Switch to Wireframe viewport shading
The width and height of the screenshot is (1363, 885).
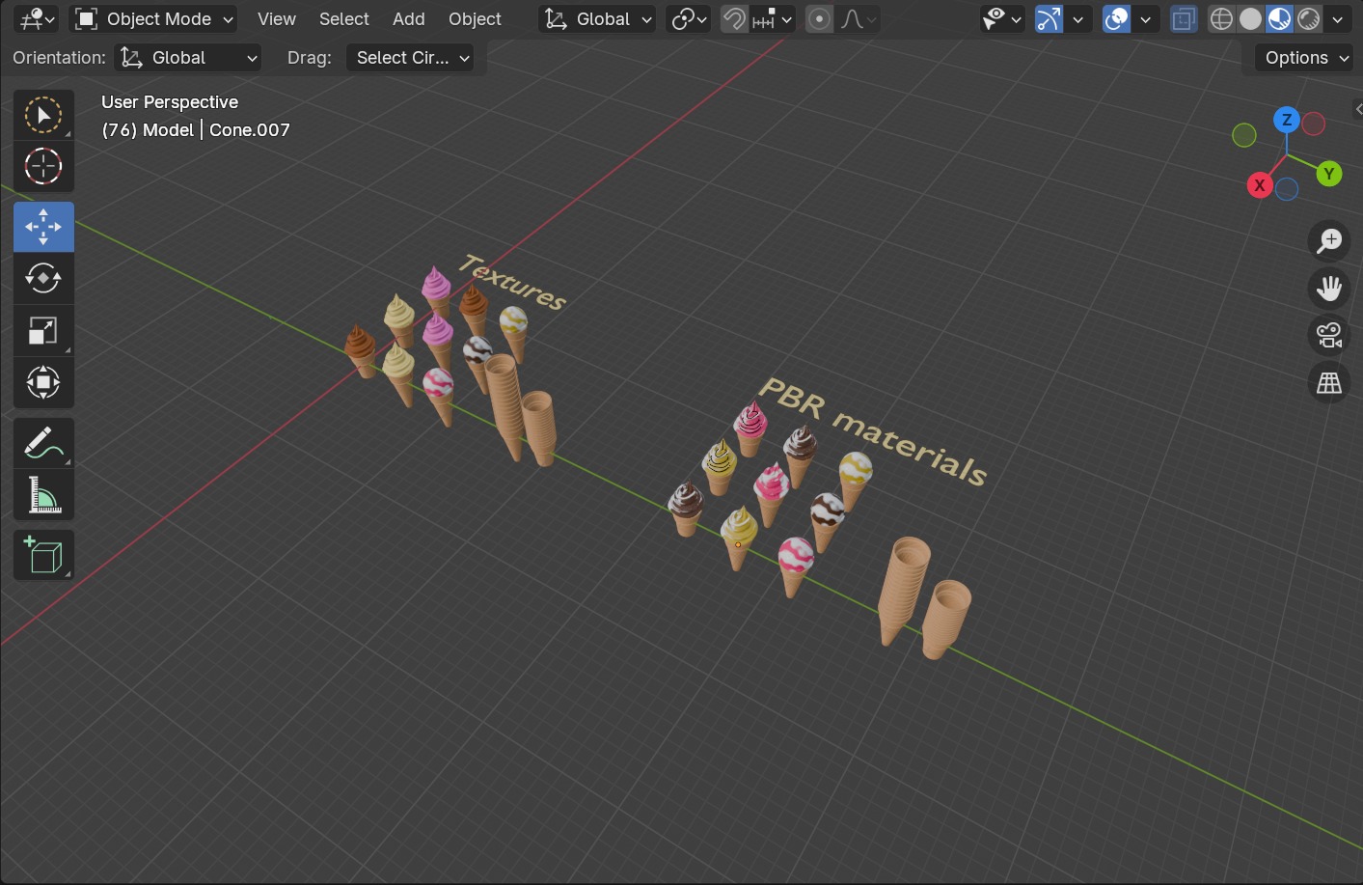pyautogui.click(x=1221, y=19)
